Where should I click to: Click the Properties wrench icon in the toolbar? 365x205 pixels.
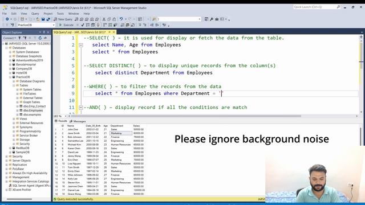pyautogui.click(x=212, y=19)
